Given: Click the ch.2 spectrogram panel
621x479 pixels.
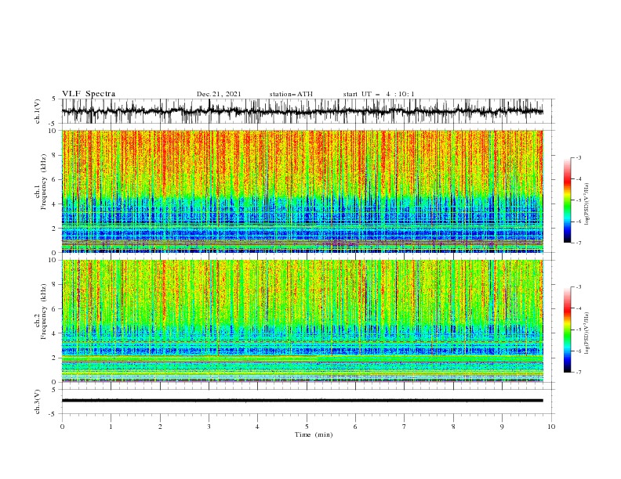Looking at the screenshot, I should click(302, 321).
